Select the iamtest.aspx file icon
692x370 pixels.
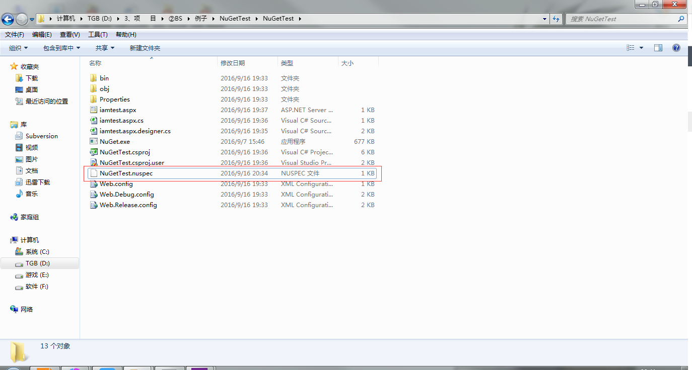coord(93,110)
